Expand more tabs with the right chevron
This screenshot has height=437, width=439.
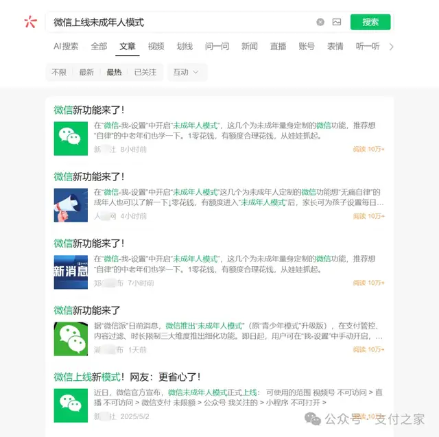pos(391,47)
